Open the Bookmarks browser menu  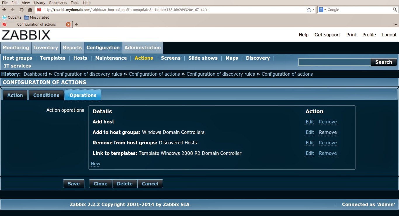point(58,3)
